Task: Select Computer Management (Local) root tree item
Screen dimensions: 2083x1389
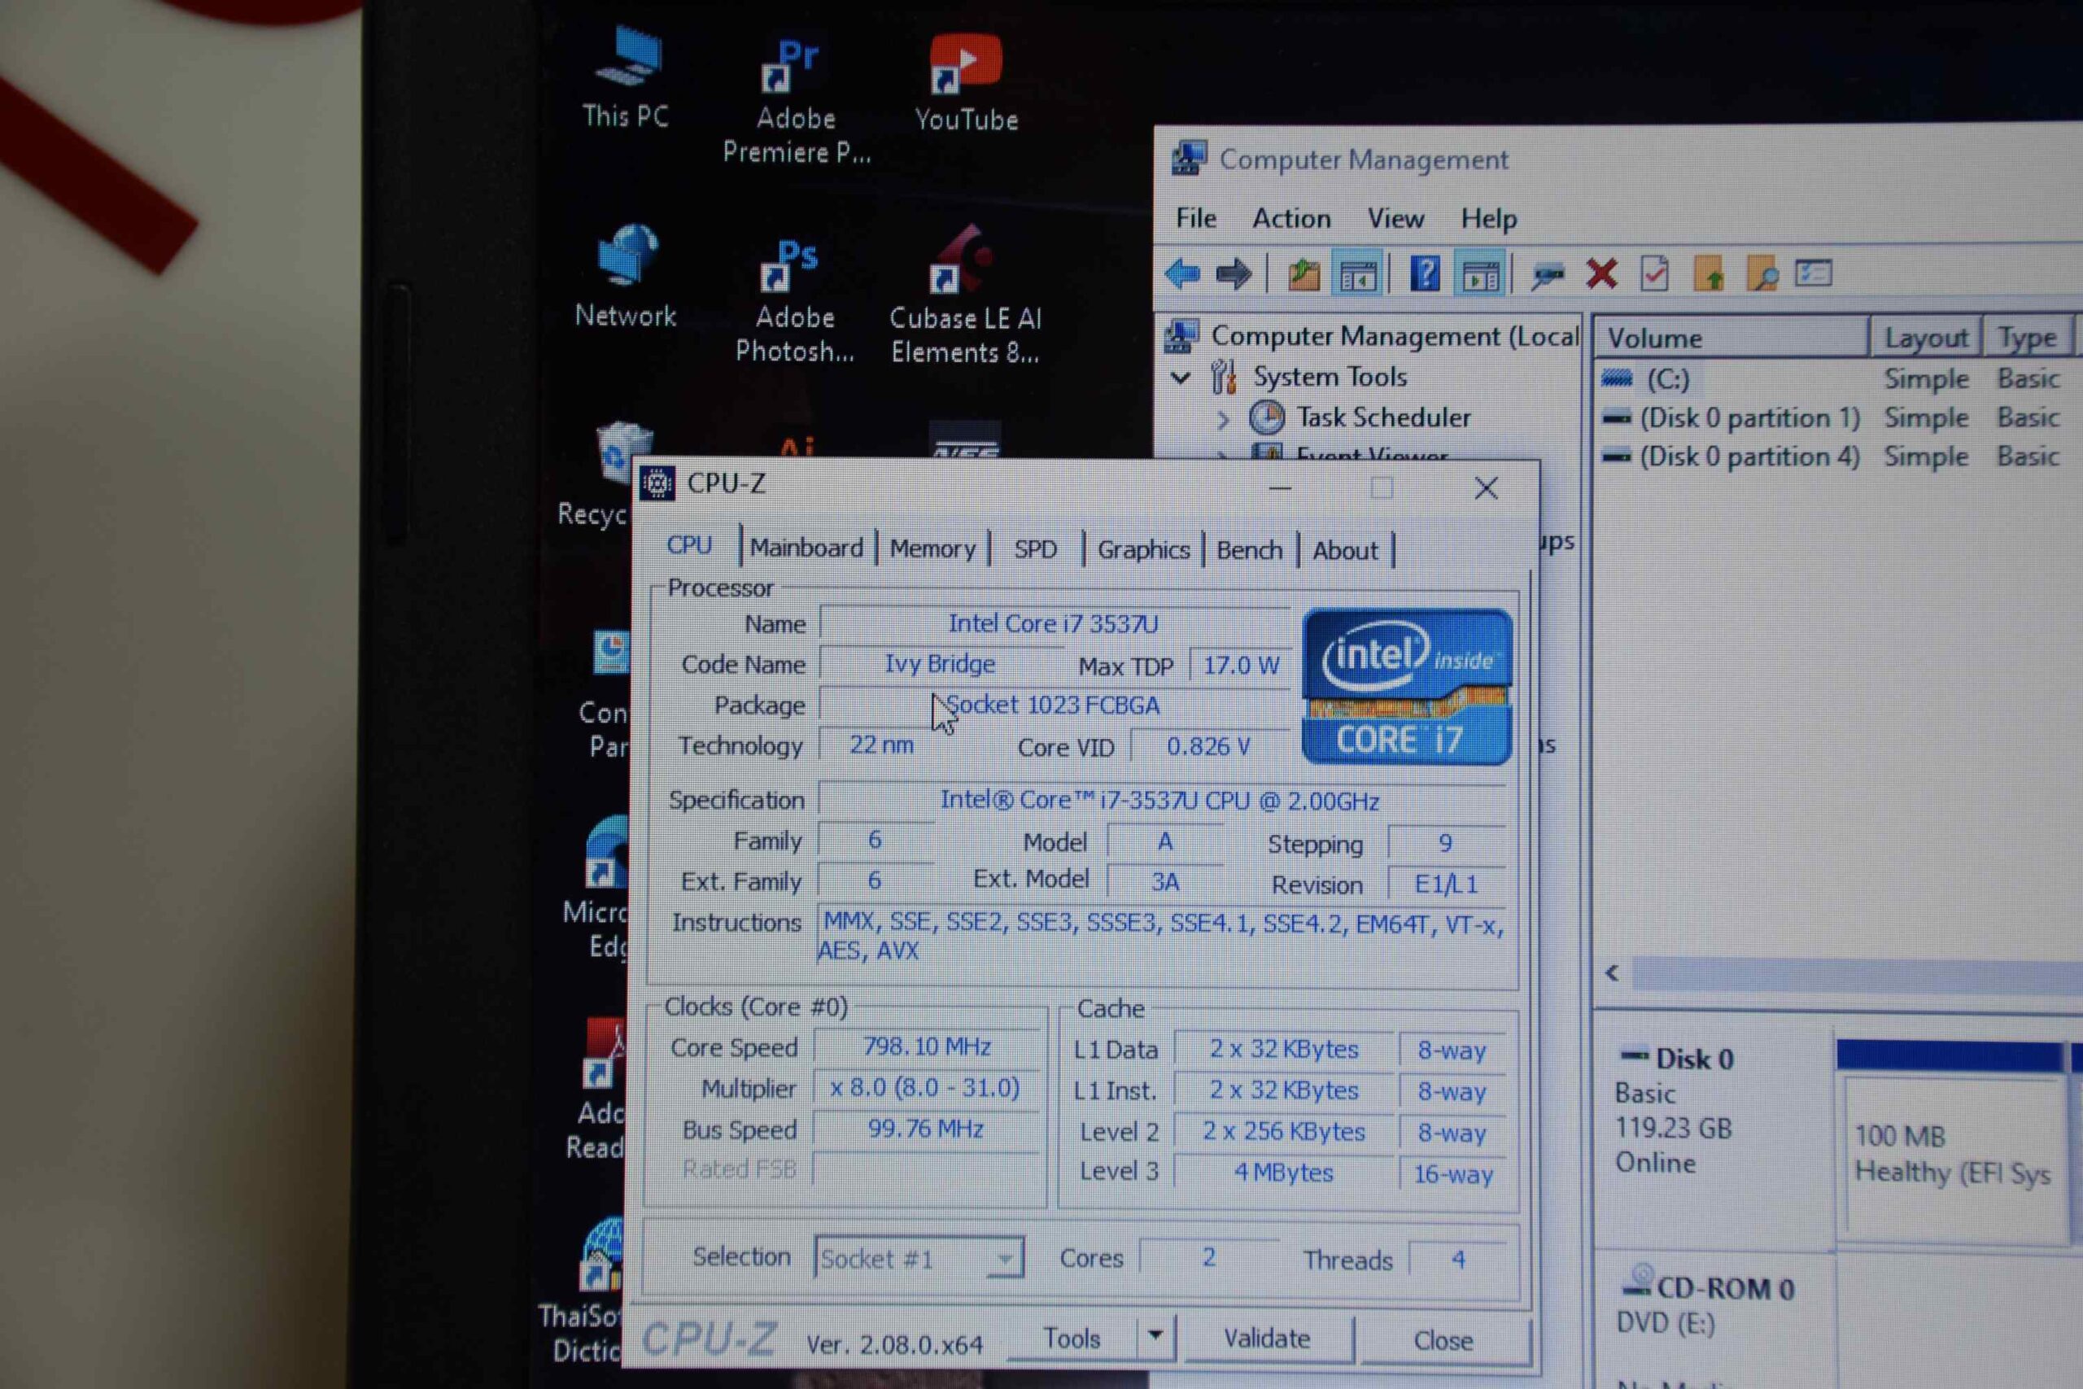Action: coord(1394,337)
